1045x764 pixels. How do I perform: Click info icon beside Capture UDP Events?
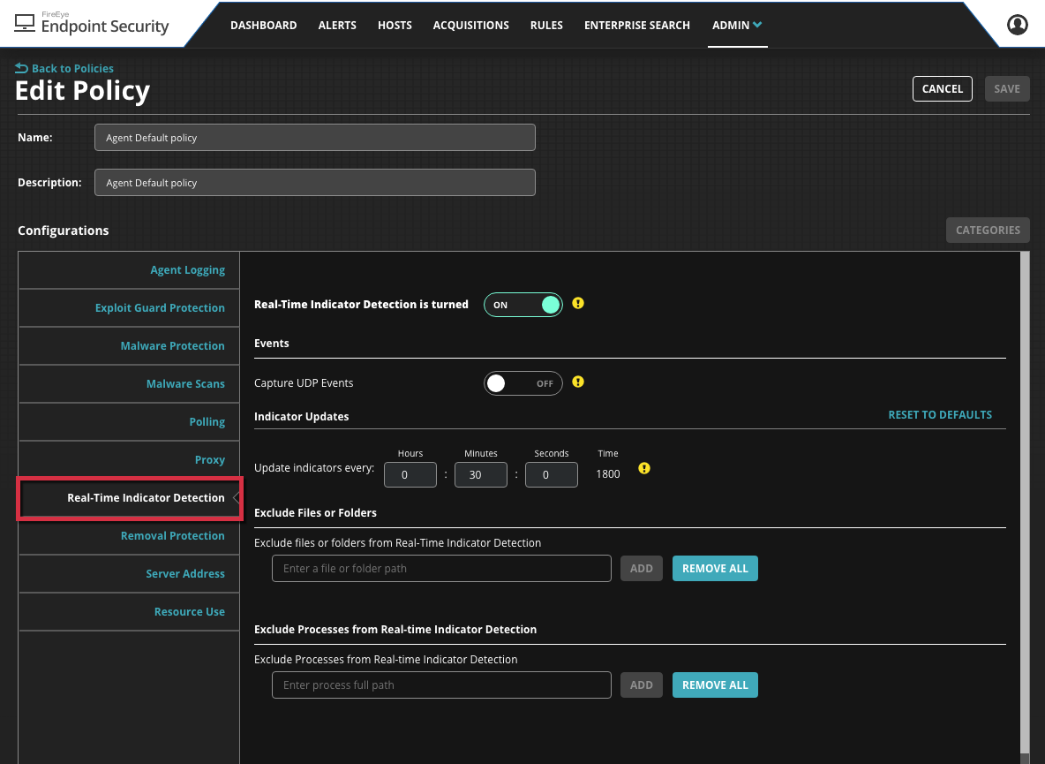pyautogui.click(x=578, y=382)
